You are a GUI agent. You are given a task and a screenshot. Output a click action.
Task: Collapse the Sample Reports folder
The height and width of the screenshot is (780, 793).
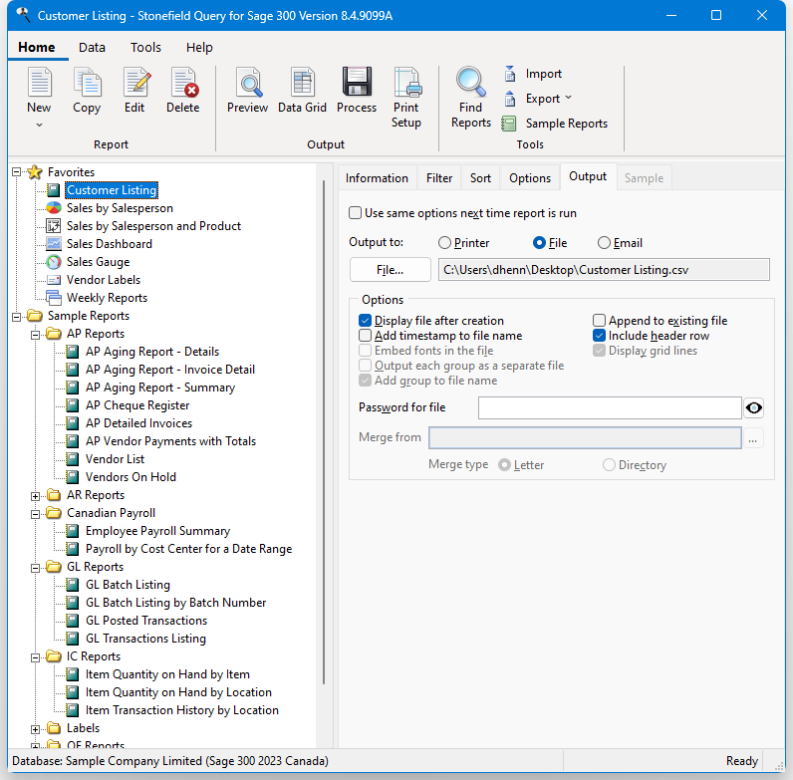[x=17, y=317]
